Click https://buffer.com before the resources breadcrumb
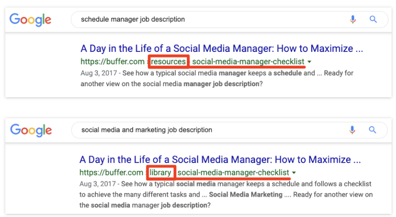Image resolution: width=396 pixels, height=217 pixels. click(112, 62)
